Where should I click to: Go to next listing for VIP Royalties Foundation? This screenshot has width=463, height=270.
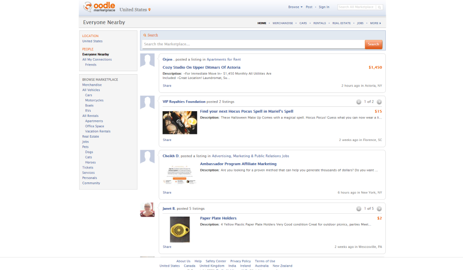379,102
